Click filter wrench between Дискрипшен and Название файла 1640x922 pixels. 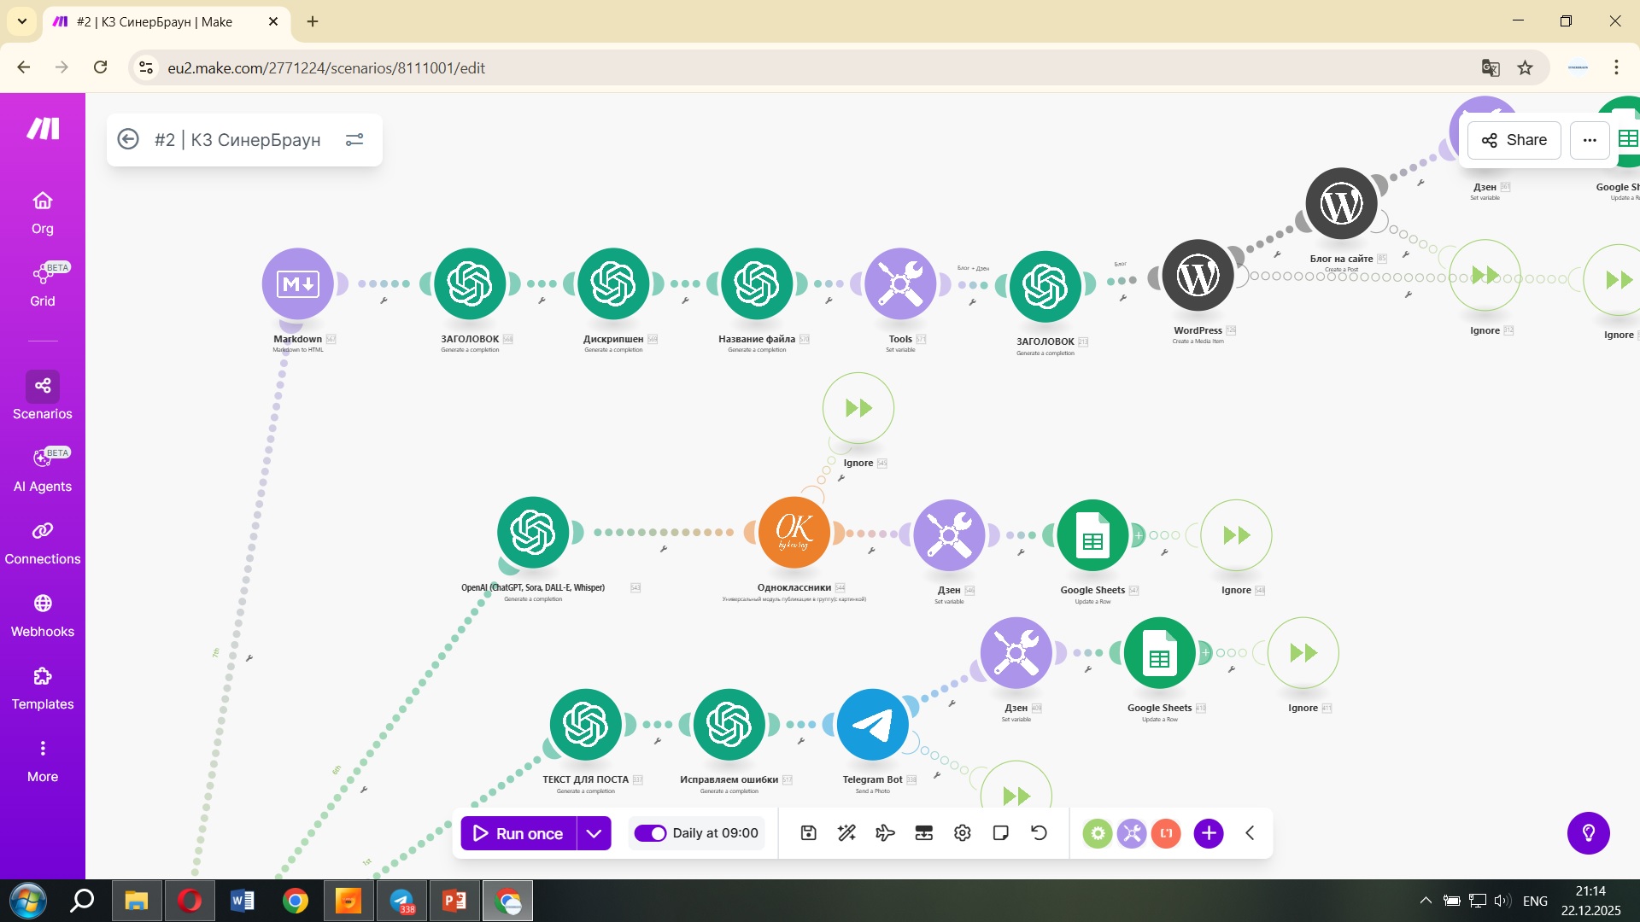(x=685, y=301)
